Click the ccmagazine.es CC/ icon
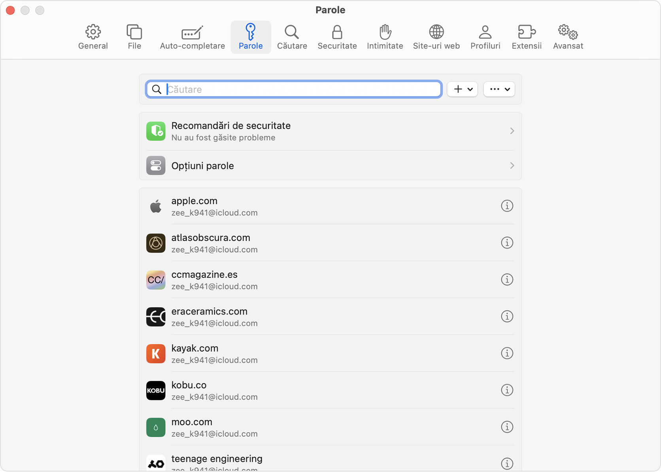The width and height of the screenshot is (661, 472). [156, 280]
